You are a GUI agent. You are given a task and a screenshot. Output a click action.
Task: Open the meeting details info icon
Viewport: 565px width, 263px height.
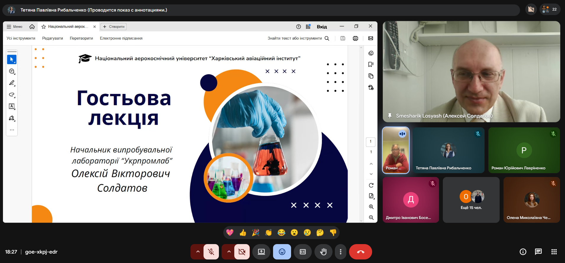tap(523, 252)
